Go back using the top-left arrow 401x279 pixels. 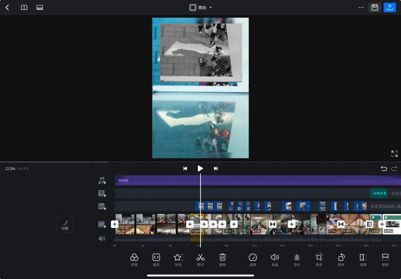(7, 7)
